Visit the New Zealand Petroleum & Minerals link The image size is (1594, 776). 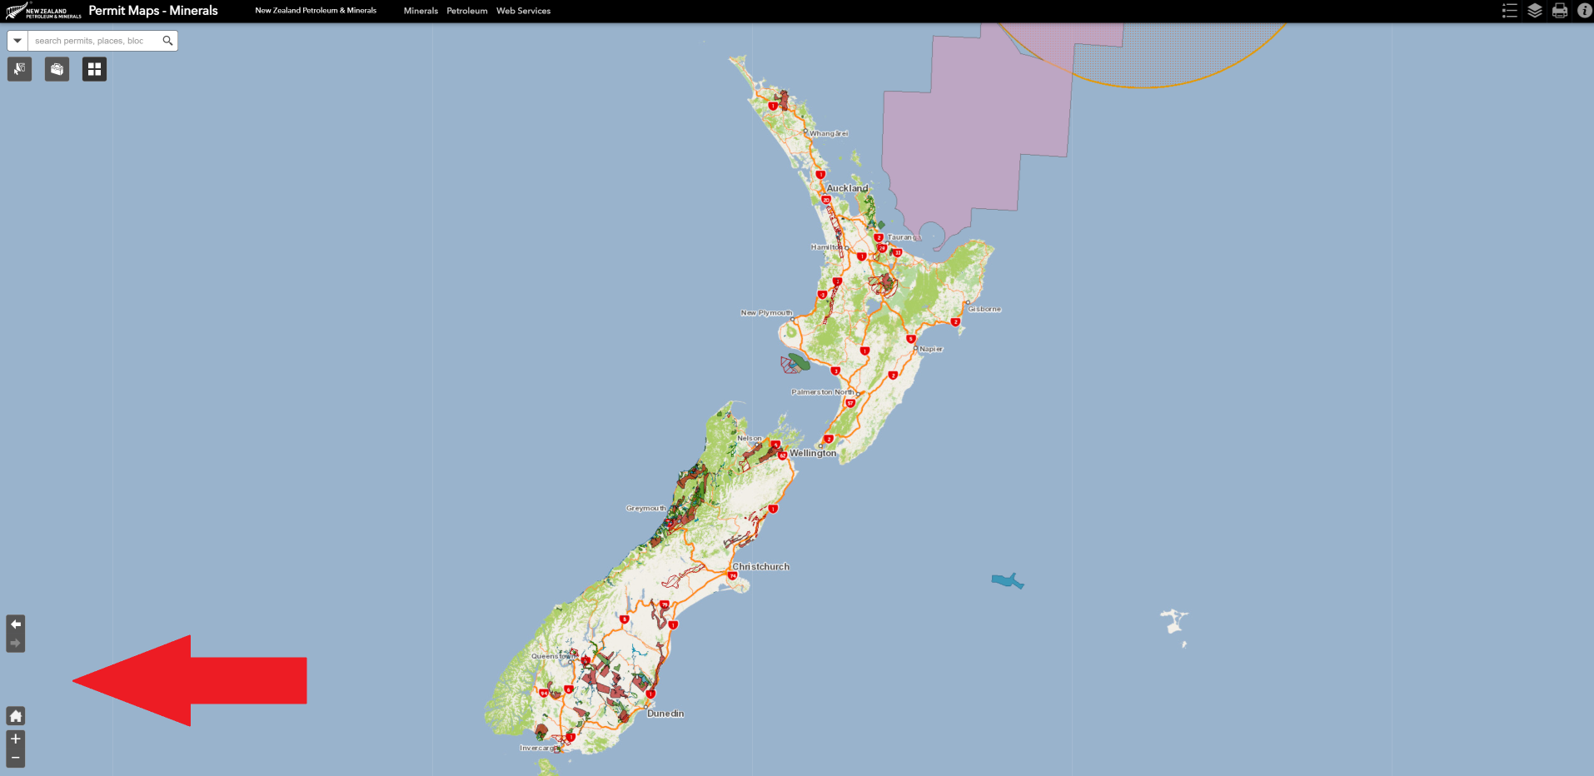(316, 11)
